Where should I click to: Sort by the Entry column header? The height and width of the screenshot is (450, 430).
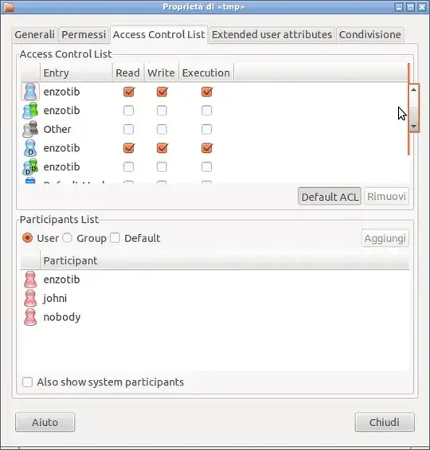76,72
